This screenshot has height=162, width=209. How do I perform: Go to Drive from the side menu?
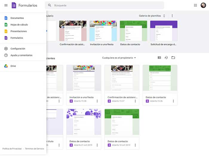click(x=13, y=66)
